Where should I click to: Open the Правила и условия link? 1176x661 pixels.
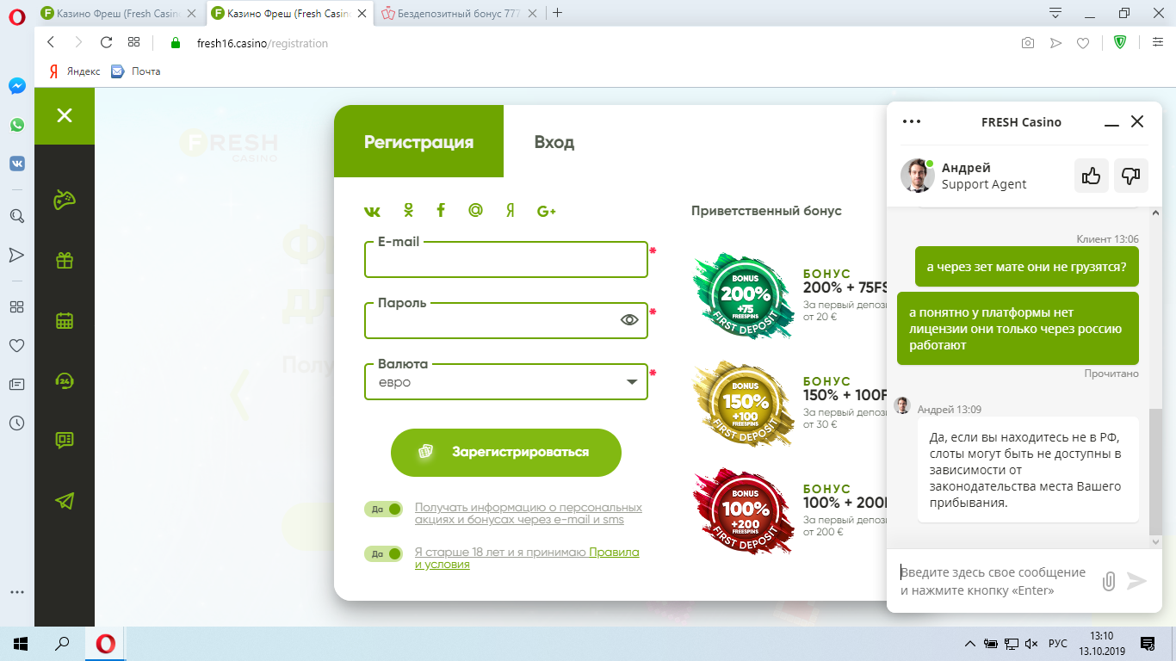(x=613, y=553)
